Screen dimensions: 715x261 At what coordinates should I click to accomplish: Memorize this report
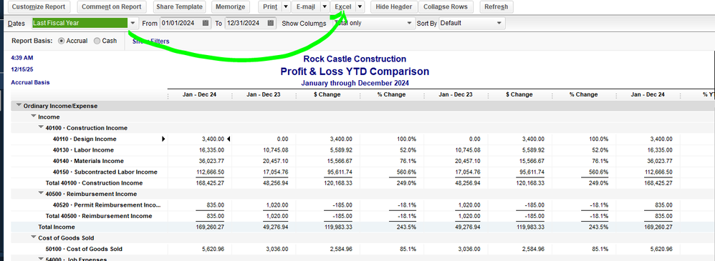click(230, 7)
